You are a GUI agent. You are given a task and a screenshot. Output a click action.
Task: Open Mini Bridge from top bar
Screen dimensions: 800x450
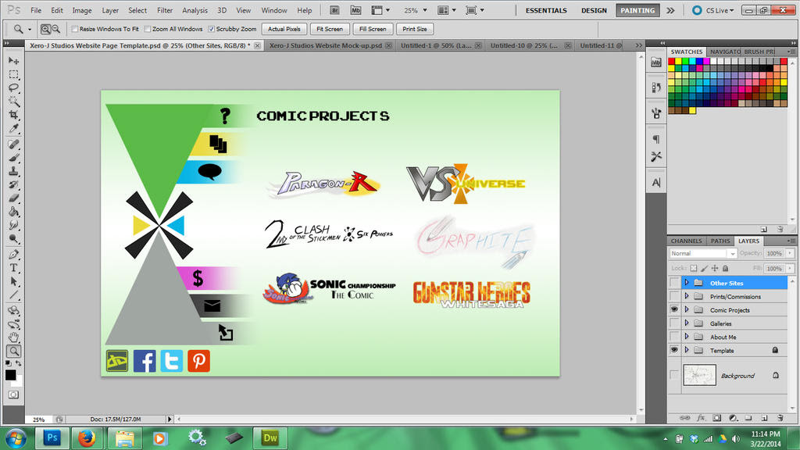tap(355, 10)
